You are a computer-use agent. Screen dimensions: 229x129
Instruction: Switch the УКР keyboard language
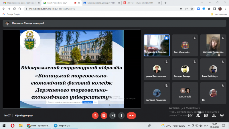pos(206,126)
